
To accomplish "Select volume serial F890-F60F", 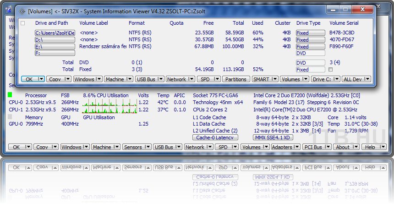I will point(342,46).
